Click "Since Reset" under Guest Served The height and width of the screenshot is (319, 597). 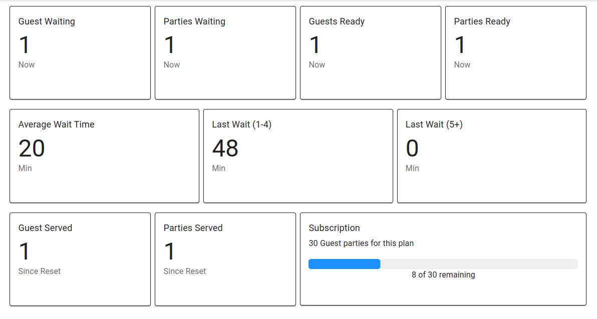pyautogui.click(x=40, y=271)
